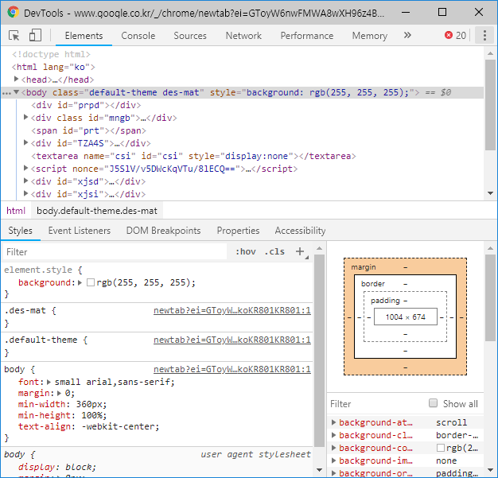Activate the element inspector picker tool
Screen dimensions: 498x478
(x=14, y=35)
